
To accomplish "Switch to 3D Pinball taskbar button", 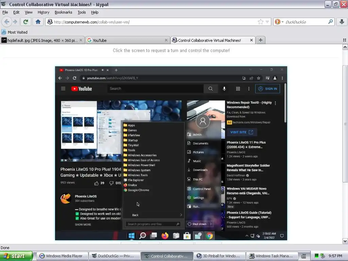I will [219, 256].
